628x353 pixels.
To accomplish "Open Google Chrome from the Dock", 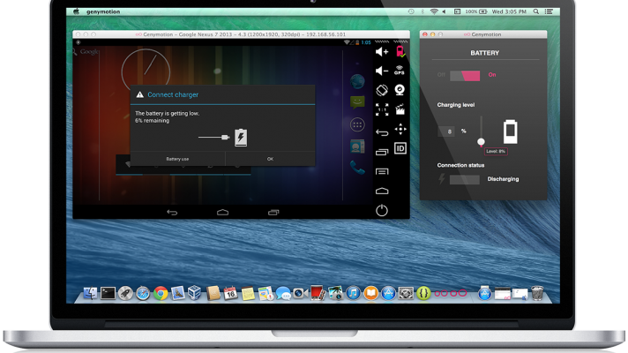I will tap(161, 293).
